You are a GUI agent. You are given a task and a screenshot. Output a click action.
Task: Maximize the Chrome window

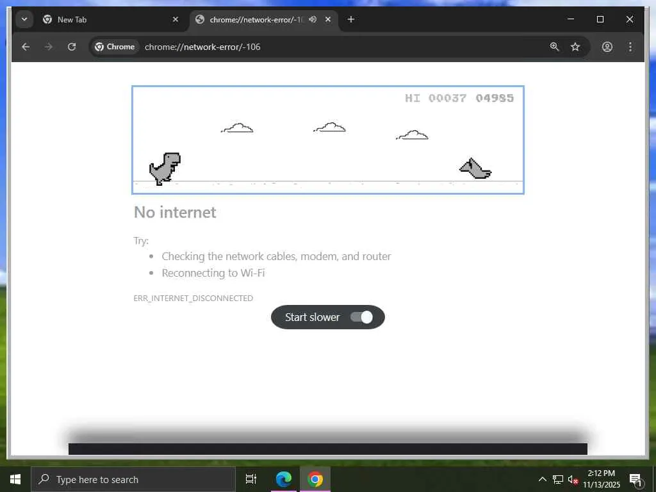click(600, 19)
